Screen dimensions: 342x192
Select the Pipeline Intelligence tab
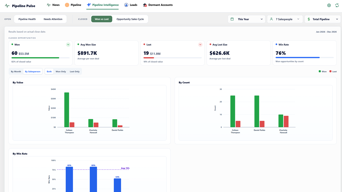(x=103, y=5)
